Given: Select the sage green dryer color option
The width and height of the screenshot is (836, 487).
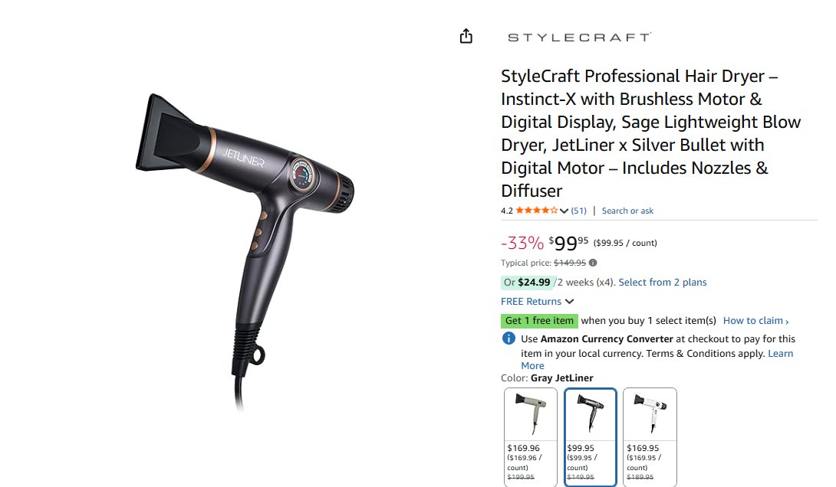Looking at the screenshot, I should pyautogui.click(x=531, y=436).
